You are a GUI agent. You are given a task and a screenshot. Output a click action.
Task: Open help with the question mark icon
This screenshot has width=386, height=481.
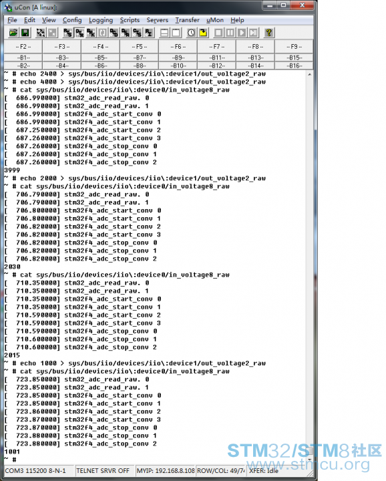point(269,33)
